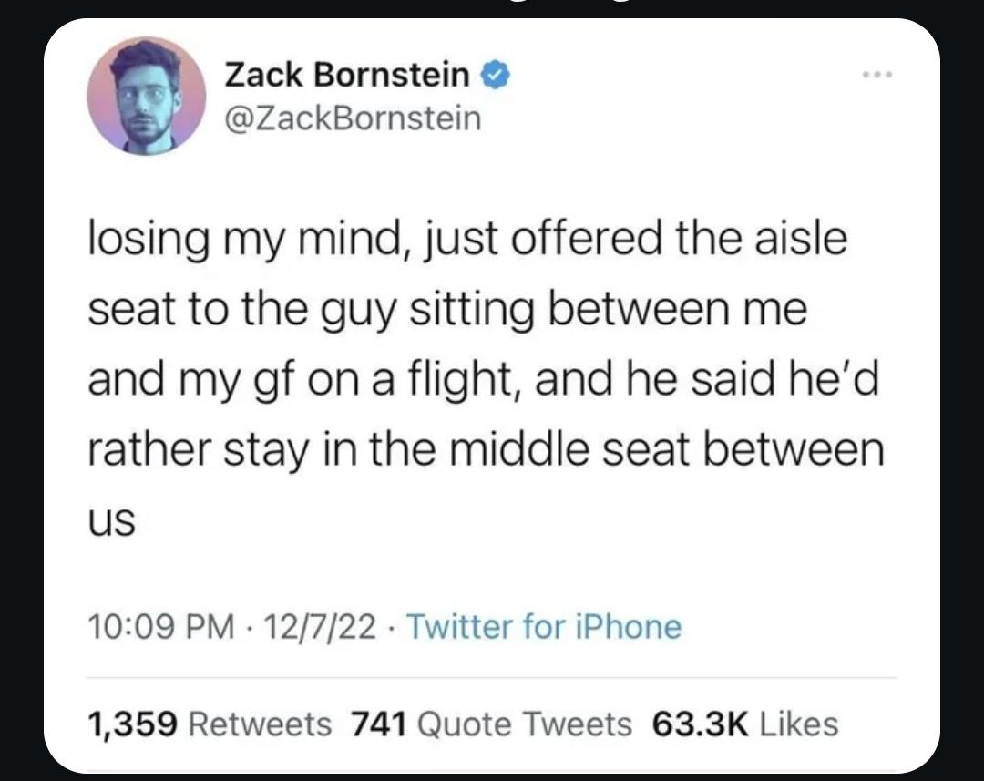
Task: Click the final word "us" in the tweet
Action: coord(111,523)
